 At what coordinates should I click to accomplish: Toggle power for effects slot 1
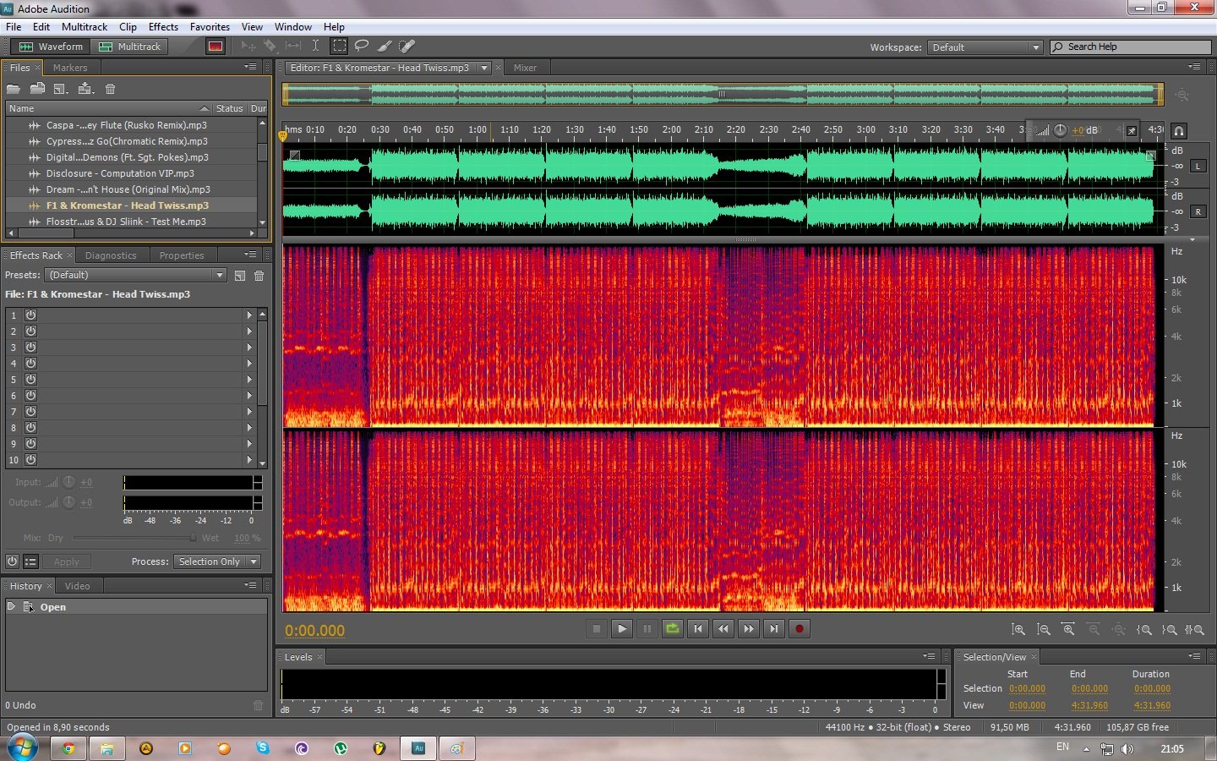coord(30,315)
